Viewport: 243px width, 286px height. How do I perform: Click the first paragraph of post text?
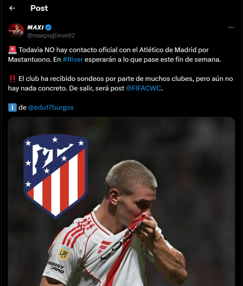pyautogui.click(x=114, y=55)
